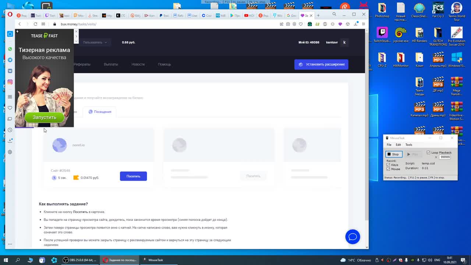Open Far Cry 3 desktop shortcut

438,10
